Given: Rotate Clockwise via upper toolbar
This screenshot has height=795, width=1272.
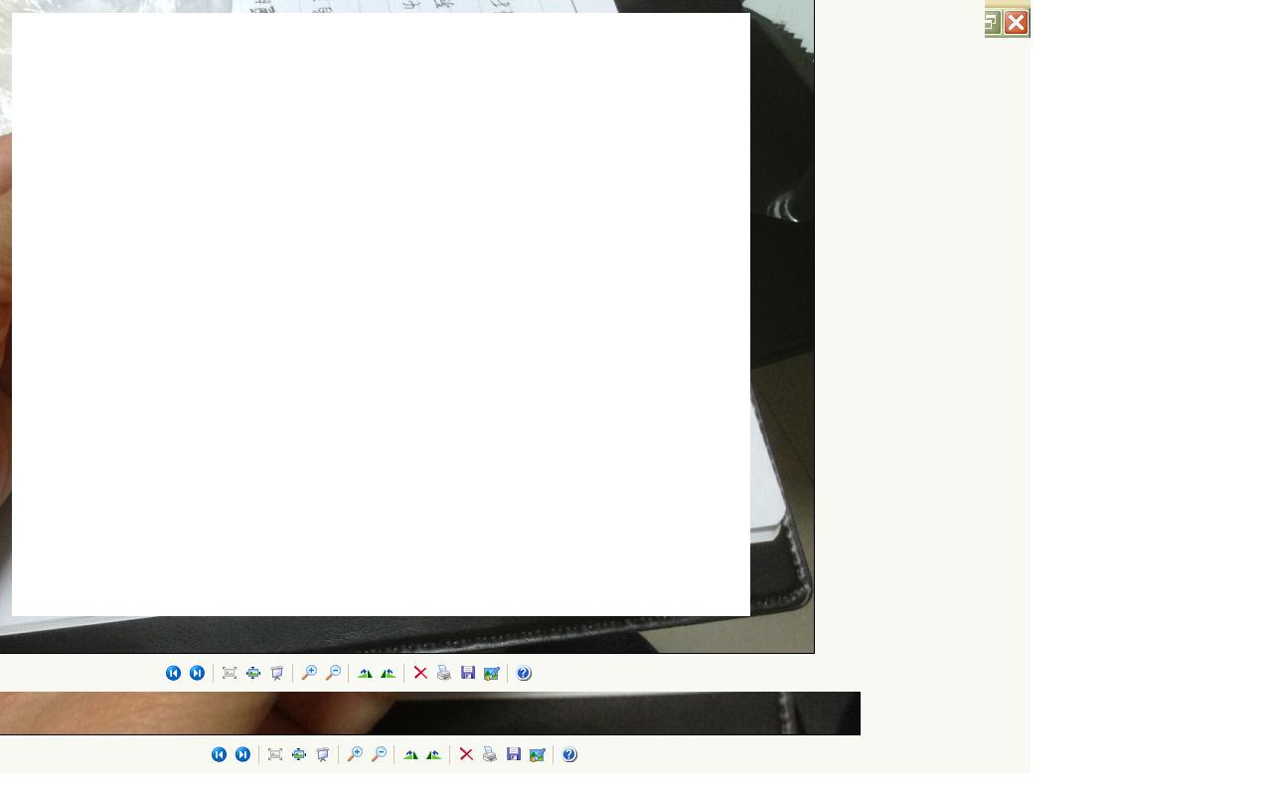Looking at the screenshot, I should (365, 673).
